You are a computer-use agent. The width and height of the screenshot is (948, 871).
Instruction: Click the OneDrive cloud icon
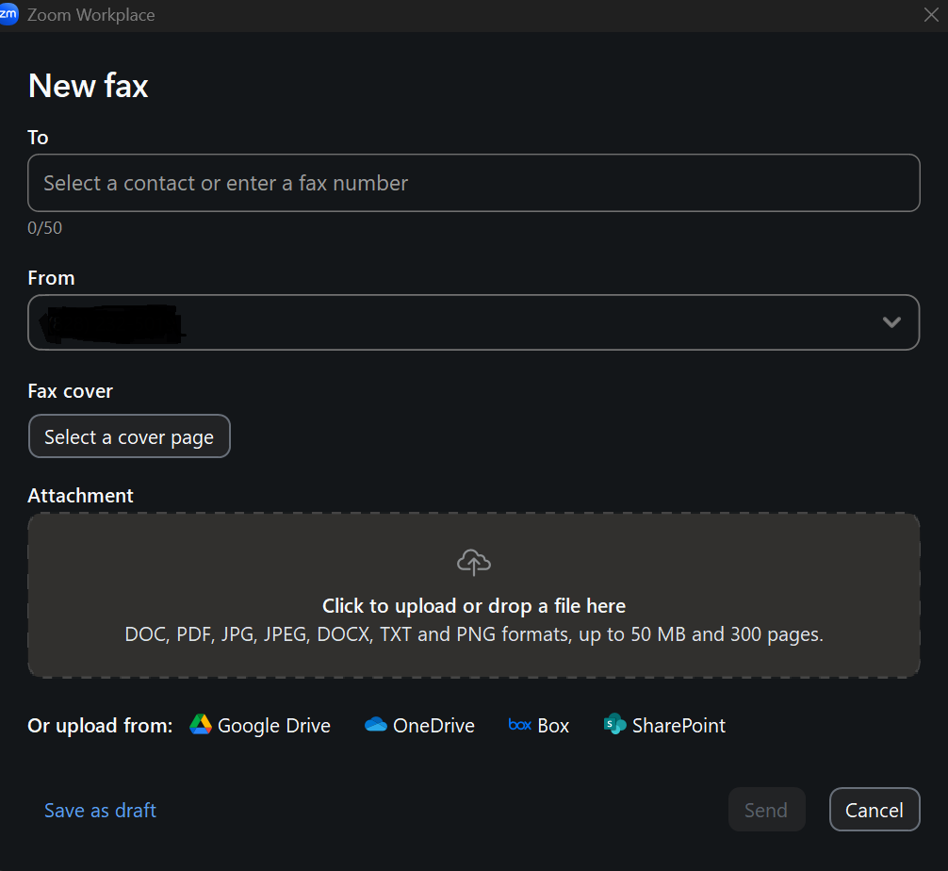click(x=375, y=725)
